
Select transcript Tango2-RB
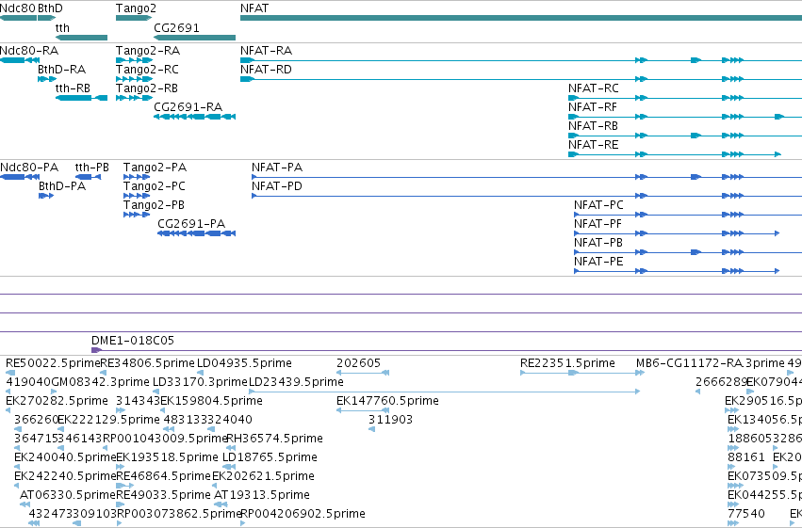pos(147,88)
